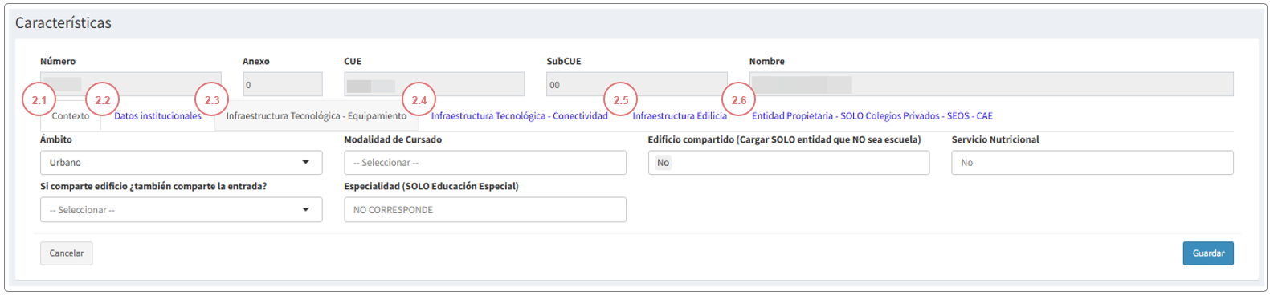Click the Modalidad de Cursado label
Screen dimensions: 1270x295
tap(393, 140)
